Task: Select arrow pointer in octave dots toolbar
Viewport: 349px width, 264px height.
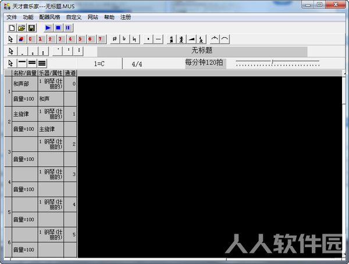Action: point(11,51)
